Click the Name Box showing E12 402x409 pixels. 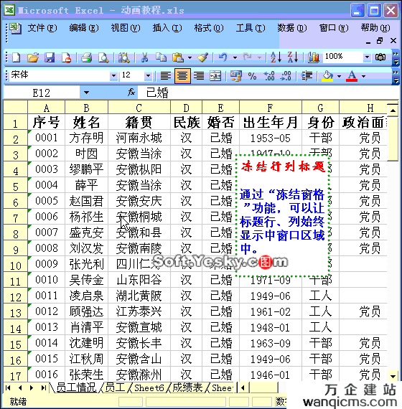[41, 93]
